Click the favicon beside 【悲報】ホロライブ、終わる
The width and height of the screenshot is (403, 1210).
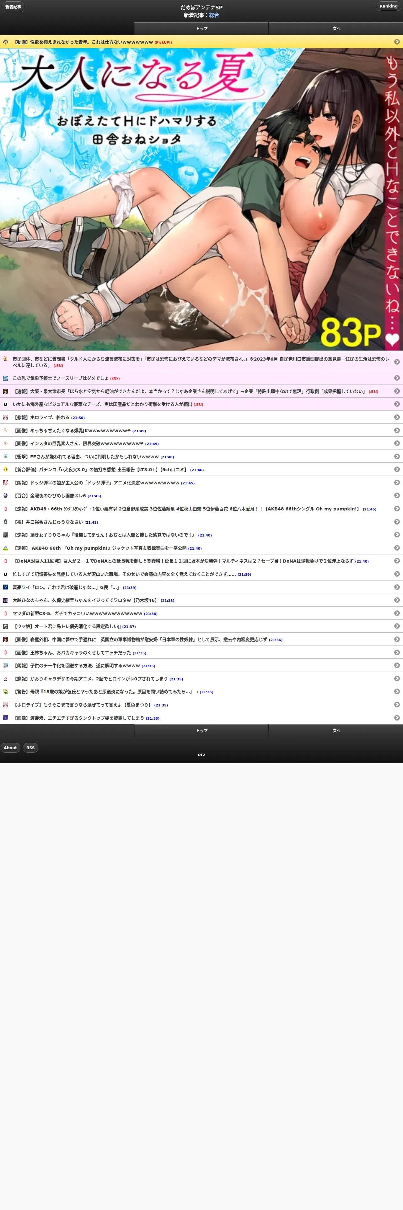(6, 417)
